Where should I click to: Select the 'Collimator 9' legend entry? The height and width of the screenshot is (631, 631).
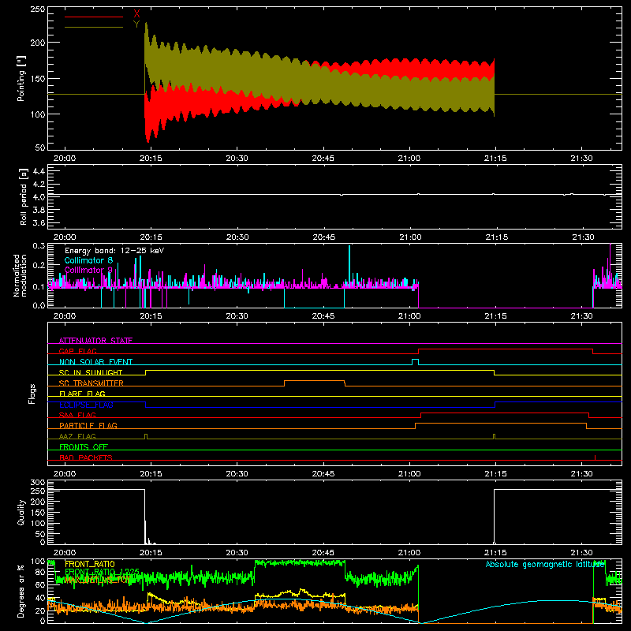(x=88, y=270)
